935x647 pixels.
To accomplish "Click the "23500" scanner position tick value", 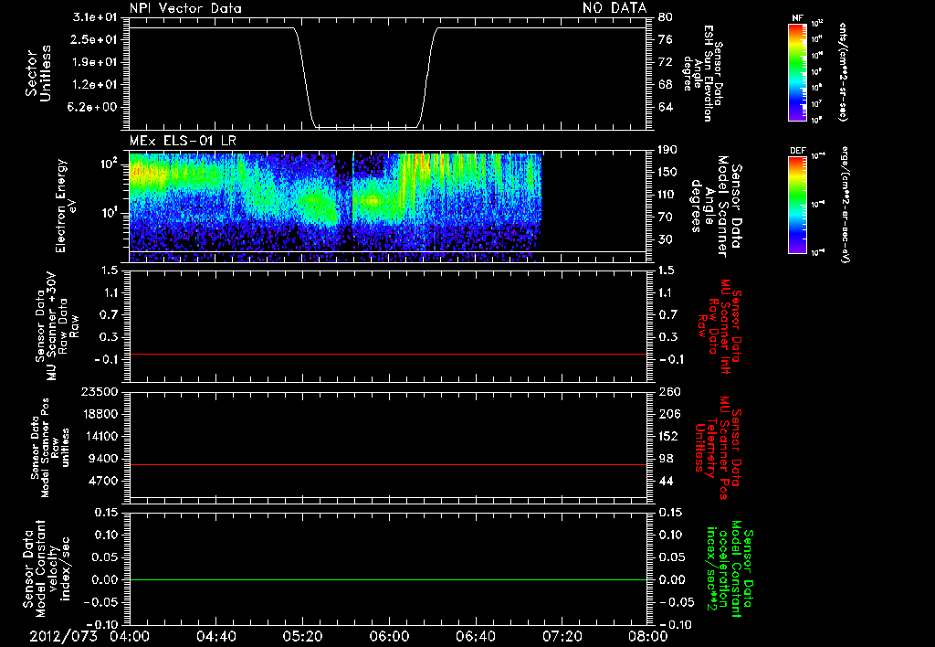I will click(x=99, y=391).
